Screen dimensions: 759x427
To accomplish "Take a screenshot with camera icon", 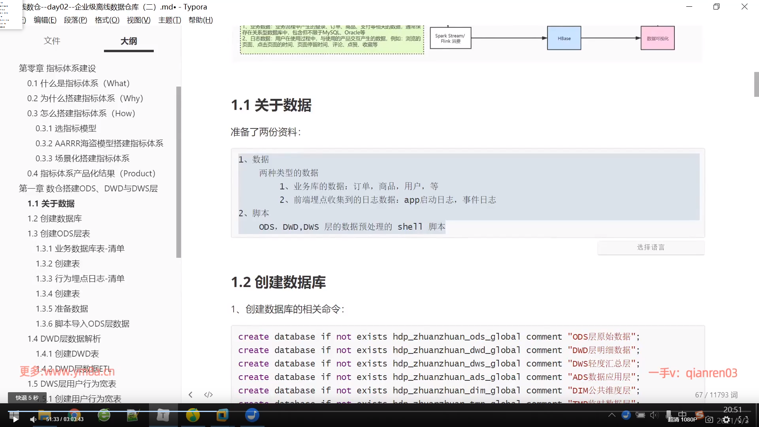I will 709,419.
